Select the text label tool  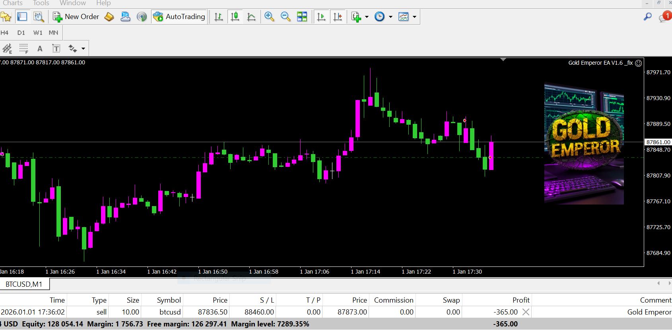[x=56, y=48]
